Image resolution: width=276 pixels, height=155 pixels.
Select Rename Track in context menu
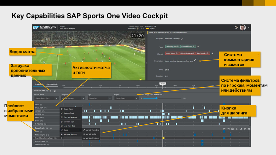[68, 113]
